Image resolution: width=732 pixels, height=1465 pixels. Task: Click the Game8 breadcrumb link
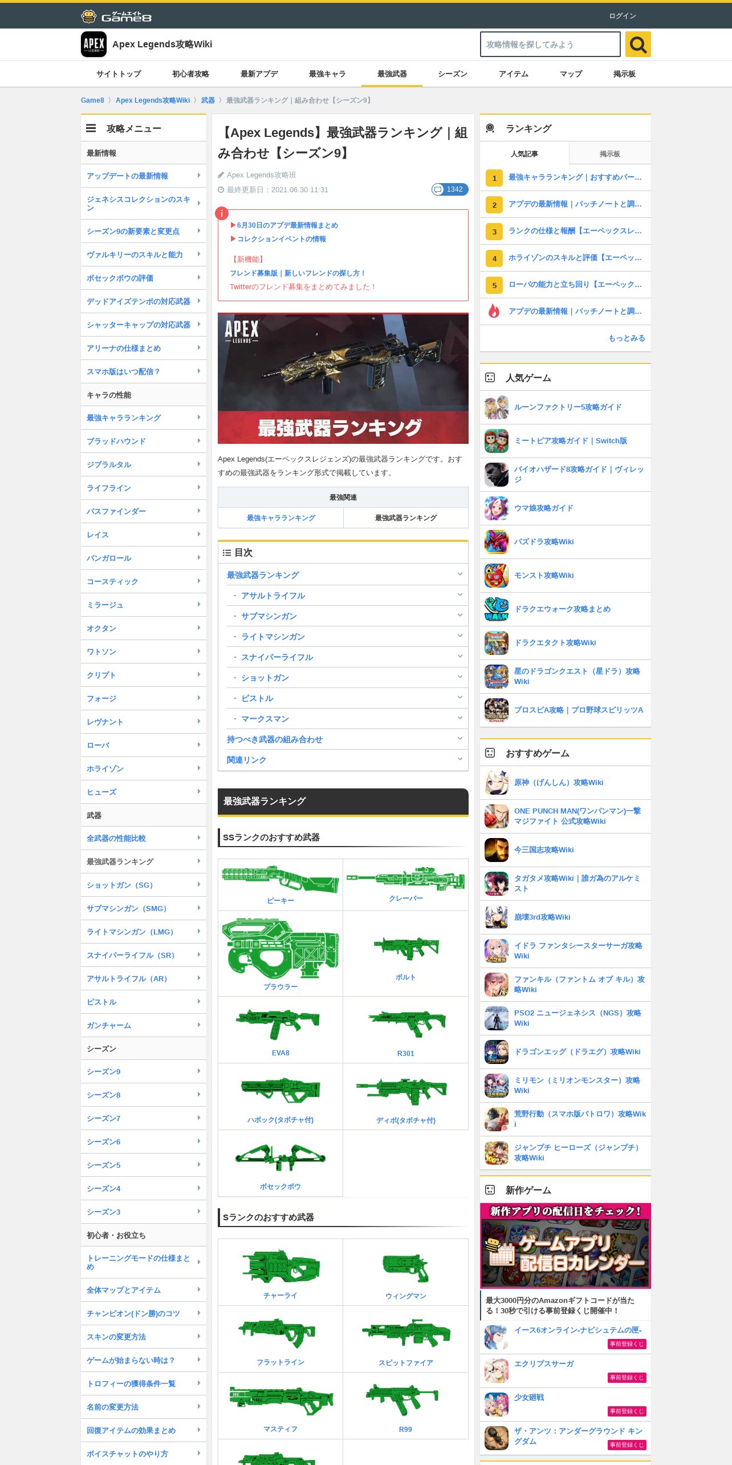point(92,100)
